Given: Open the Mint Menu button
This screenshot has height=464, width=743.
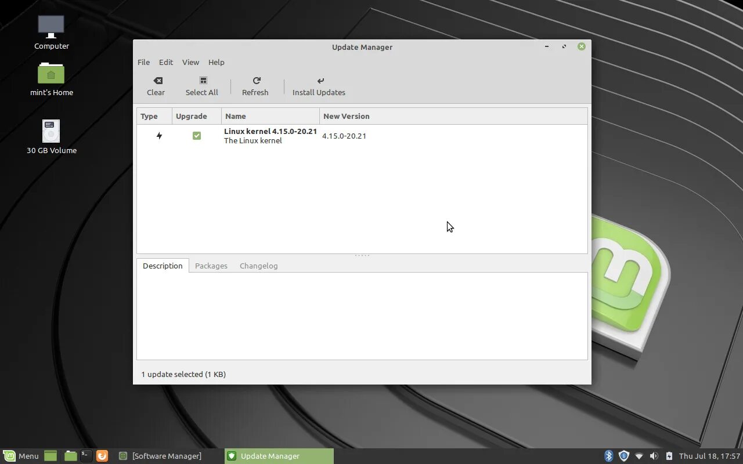Looking at the screenshot, I should tap(21, 456).
